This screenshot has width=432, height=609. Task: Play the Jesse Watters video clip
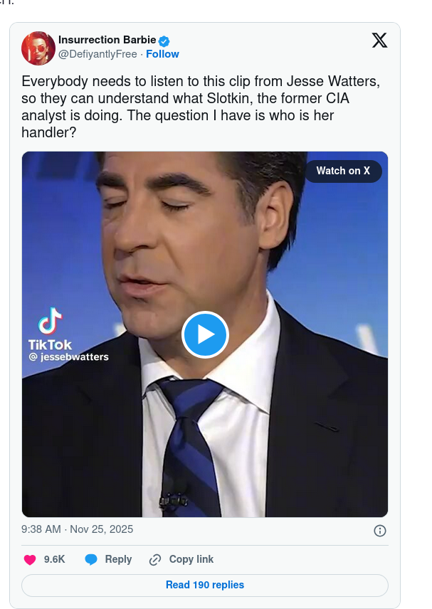click(x=205, y=334)
